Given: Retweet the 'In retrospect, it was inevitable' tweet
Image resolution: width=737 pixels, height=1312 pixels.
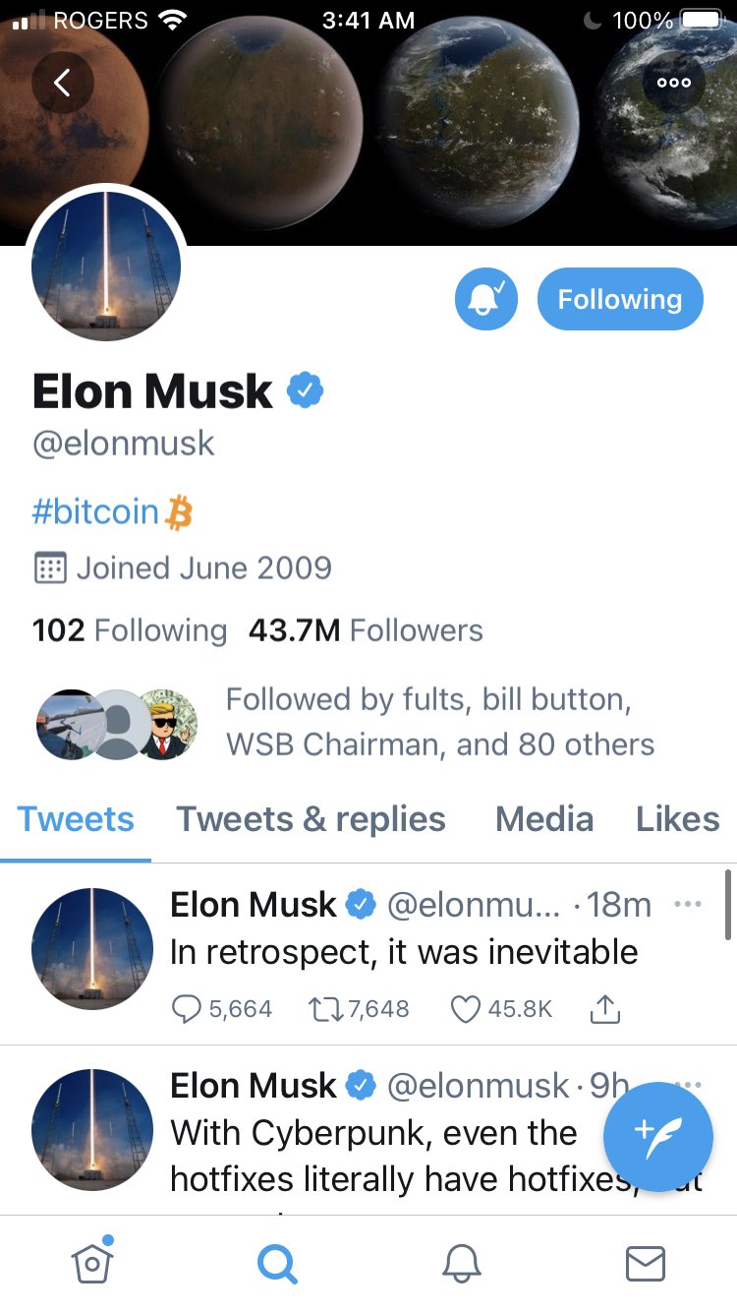Looking at the screenshot, I should [x=323, y=1009].
